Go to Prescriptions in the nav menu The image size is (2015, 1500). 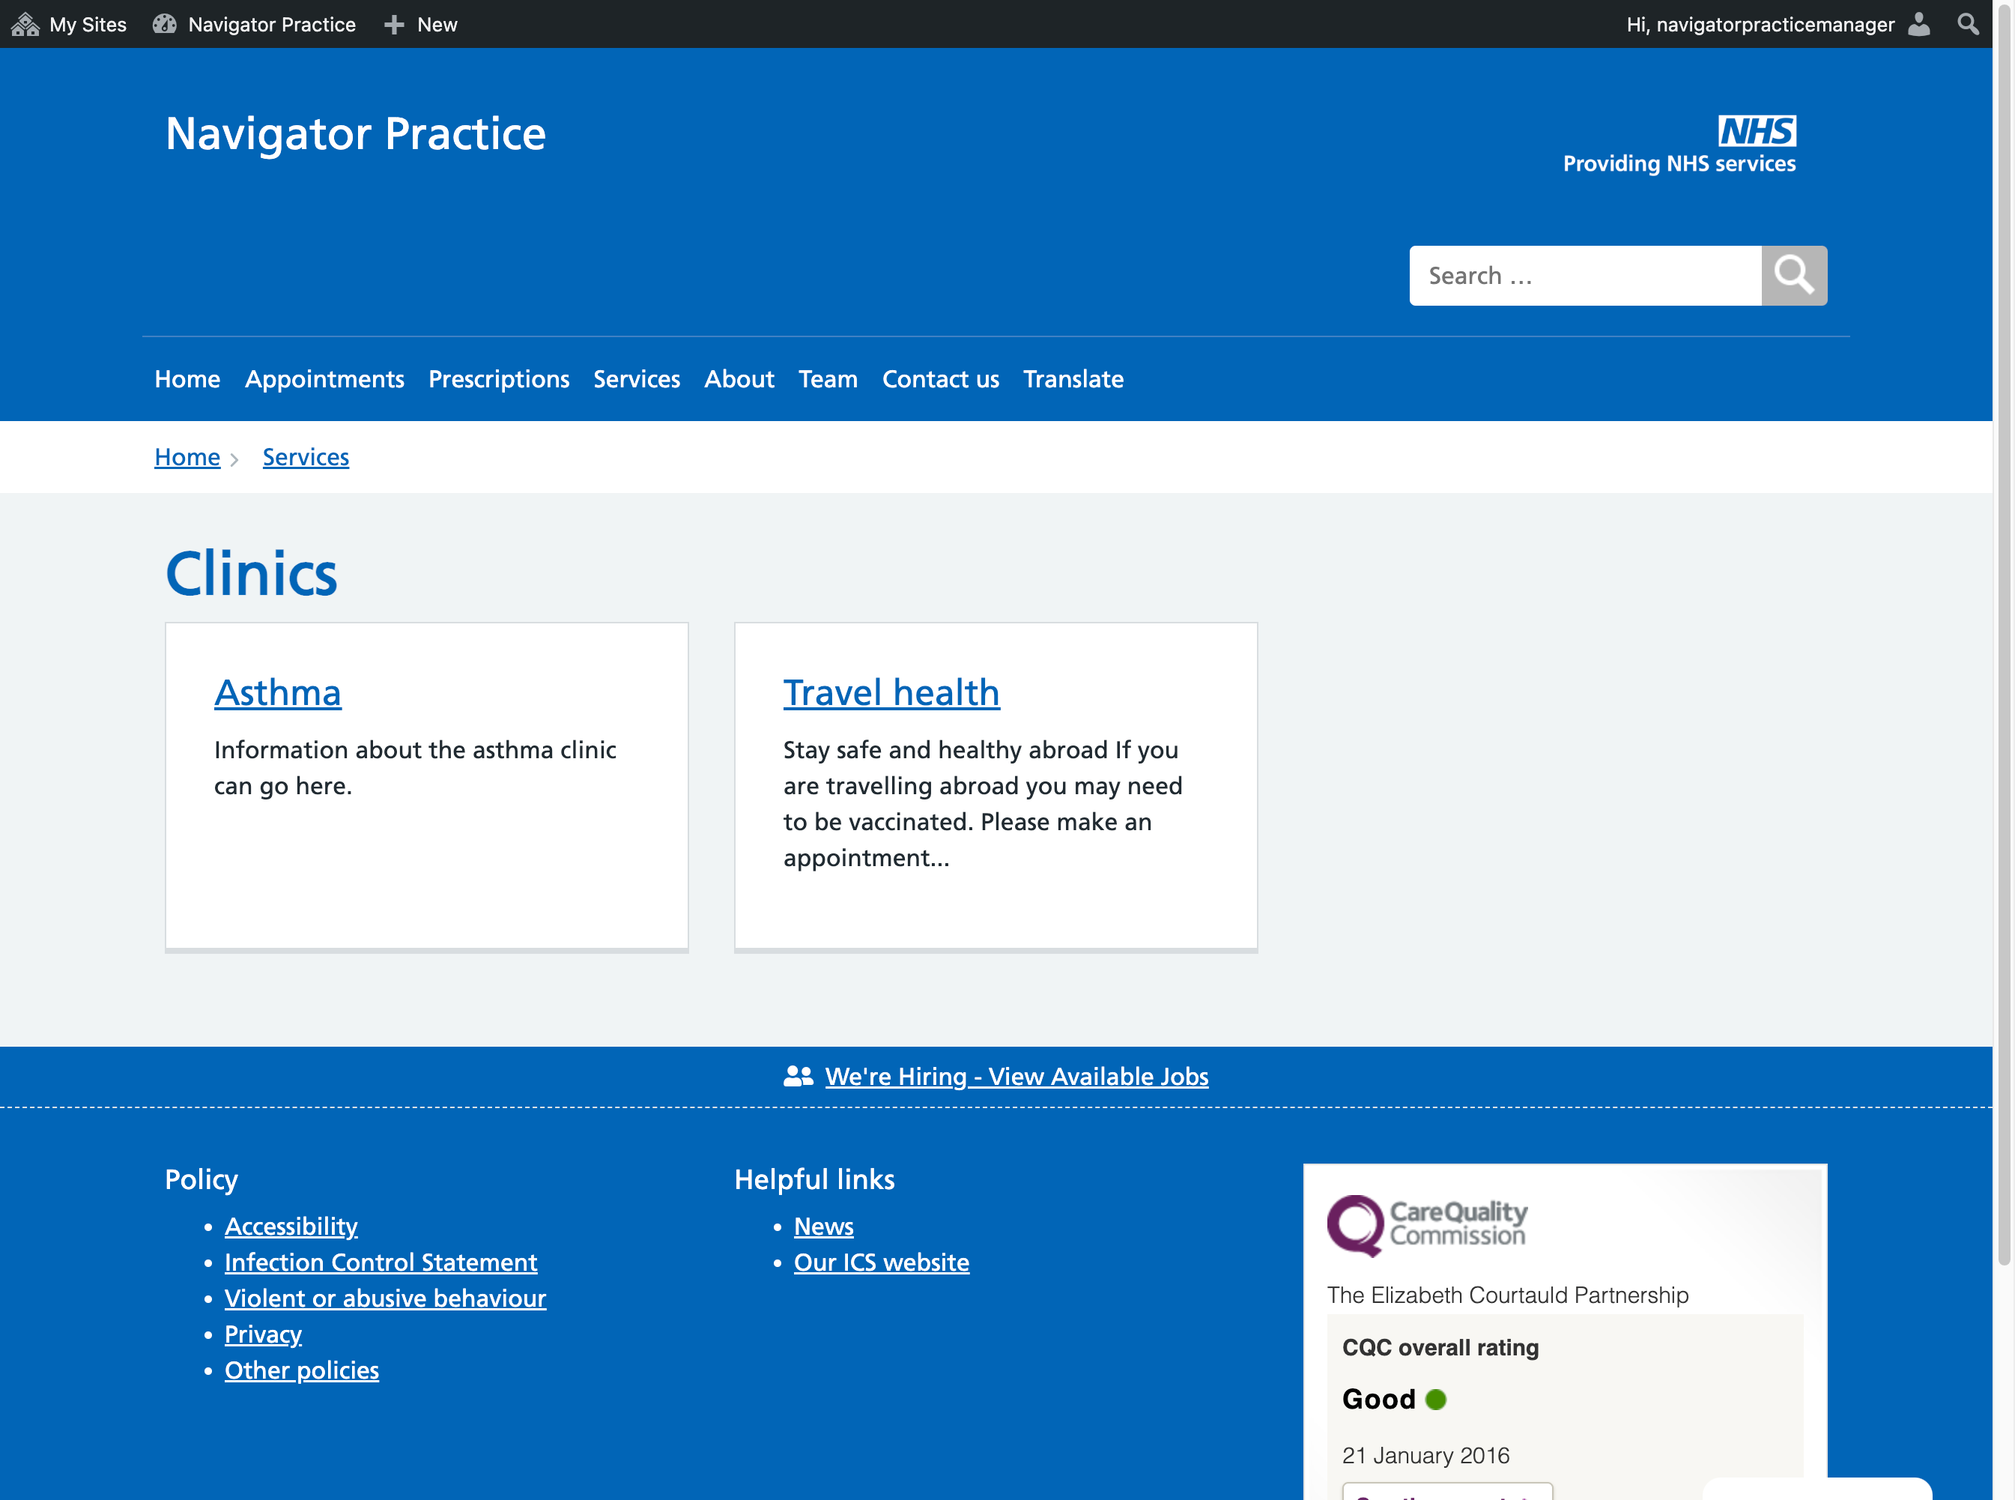498,378
